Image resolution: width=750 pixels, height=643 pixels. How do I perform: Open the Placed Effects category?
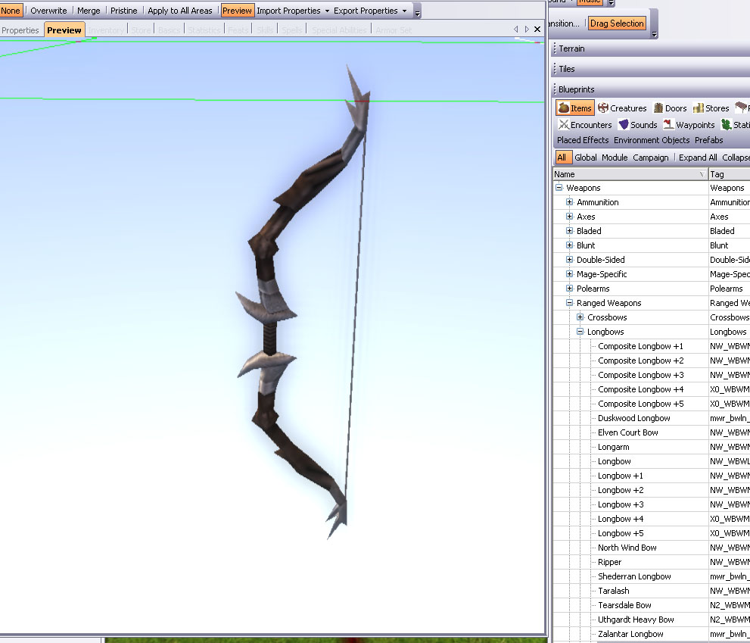[583, 140]
